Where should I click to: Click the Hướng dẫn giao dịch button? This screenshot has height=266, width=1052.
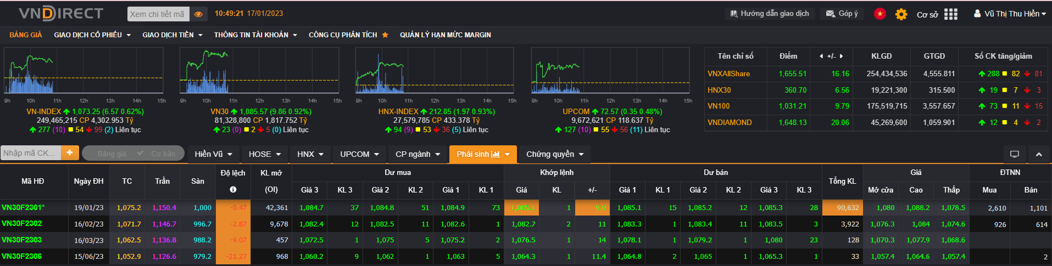pyautogui.click(x=770, y=14)
